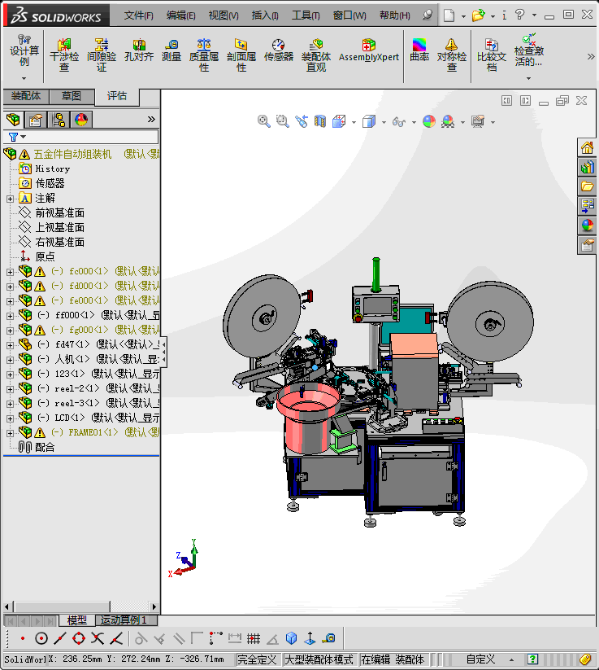This screenshot has width=599, height=670.
Task: Open 帮助(H) menu
Action: click(395, 15)
